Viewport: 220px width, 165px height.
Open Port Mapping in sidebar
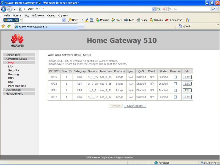[x=17, y=86]
